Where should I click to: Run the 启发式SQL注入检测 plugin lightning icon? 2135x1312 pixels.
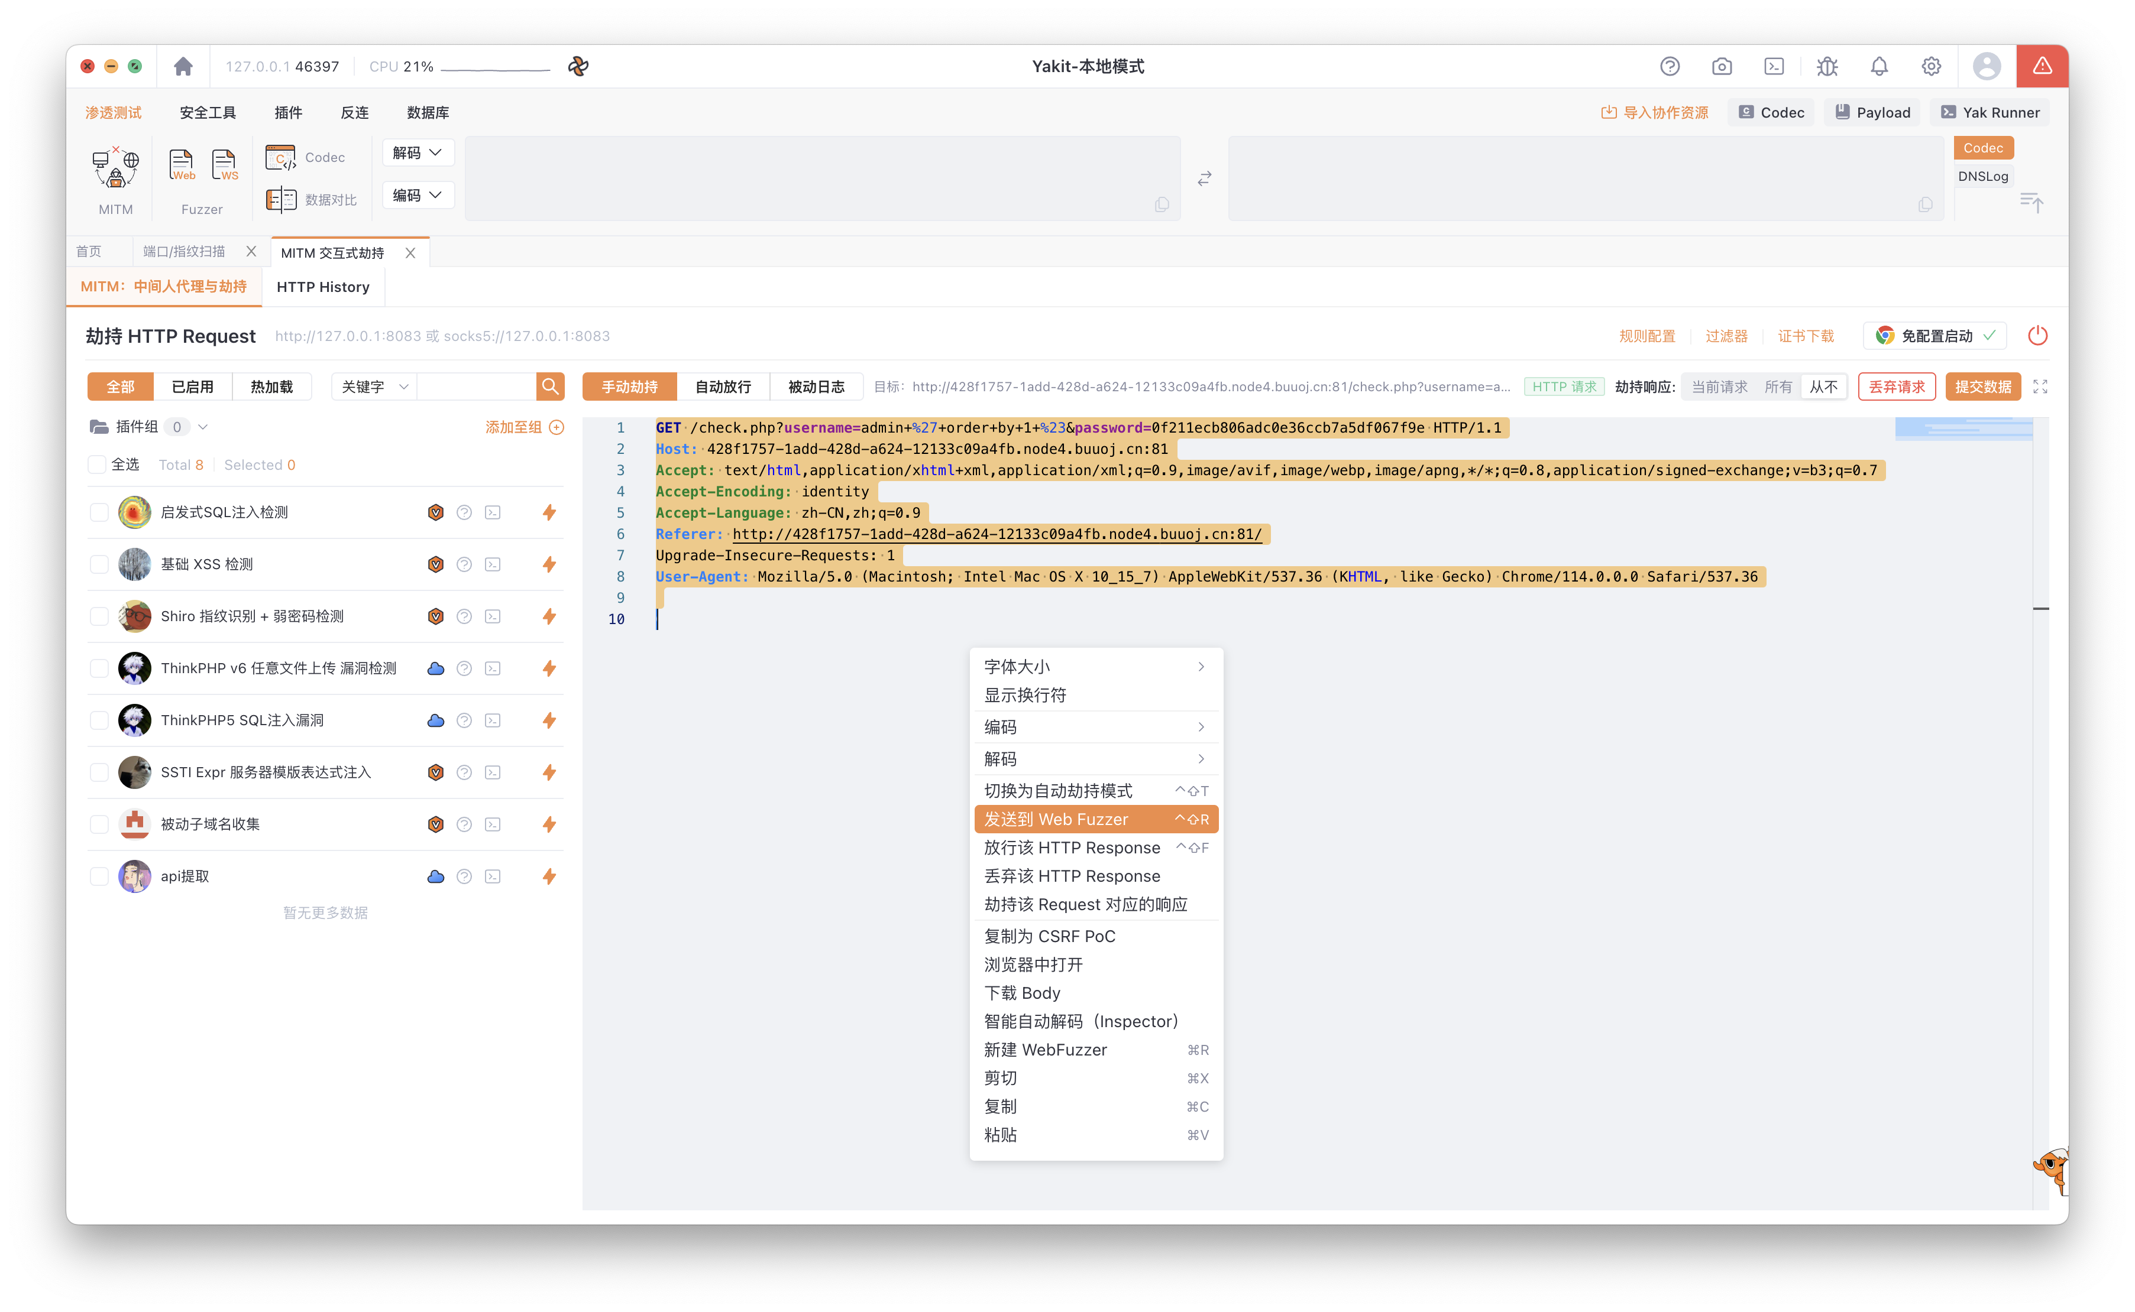[549, 512]
